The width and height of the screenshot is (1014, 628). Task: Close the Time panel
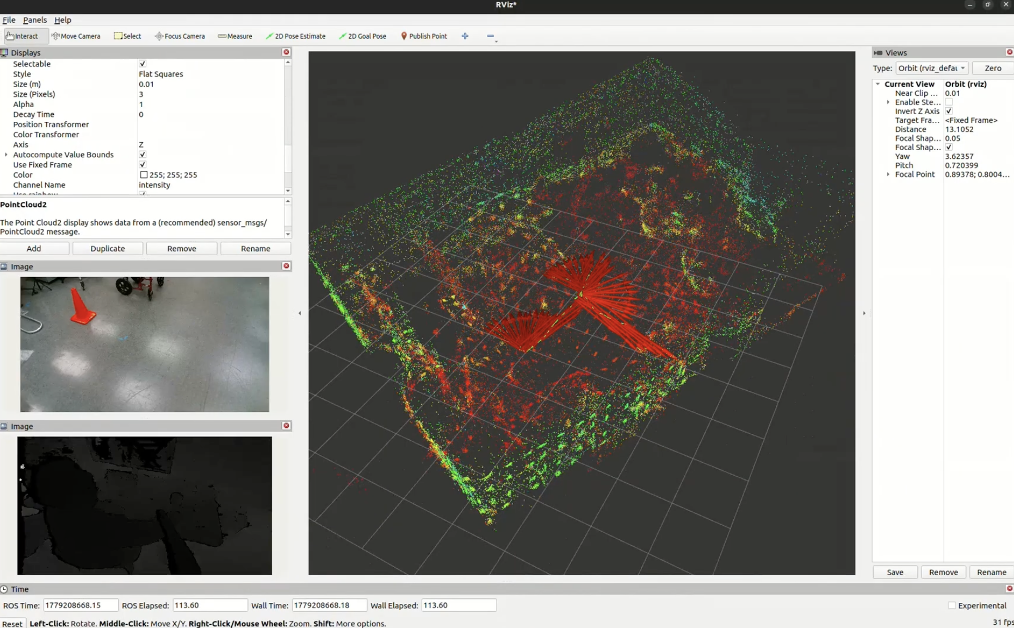1010,588
